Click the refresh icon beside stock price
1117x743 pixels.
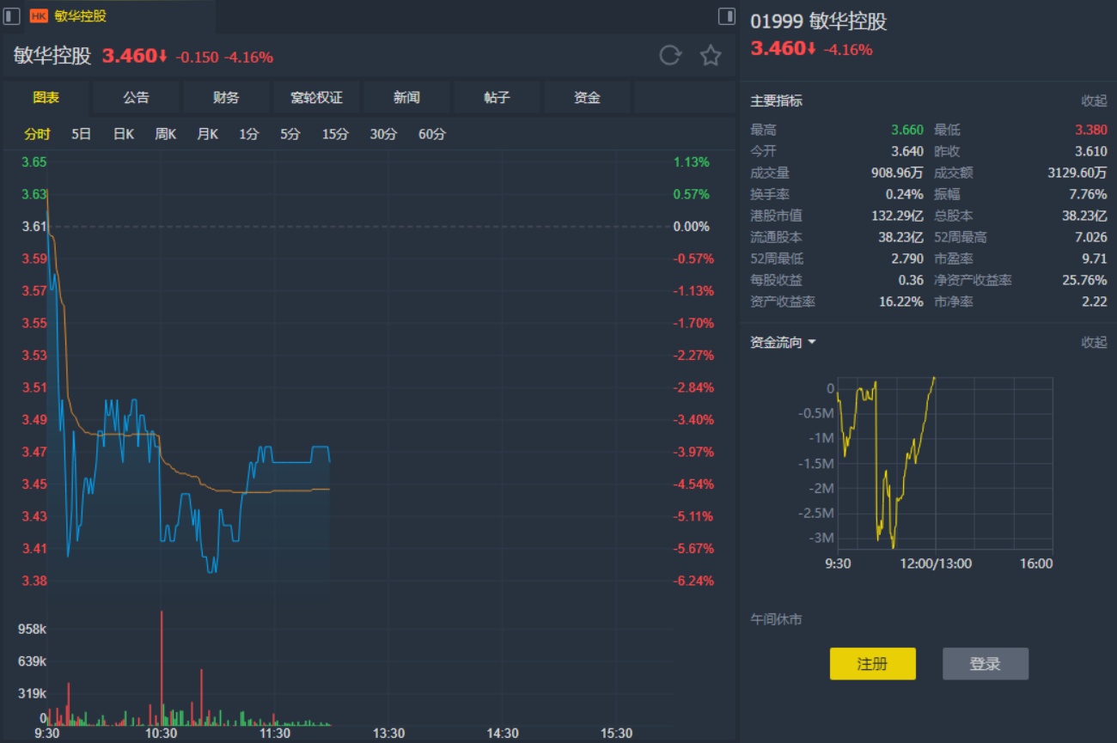670,56
